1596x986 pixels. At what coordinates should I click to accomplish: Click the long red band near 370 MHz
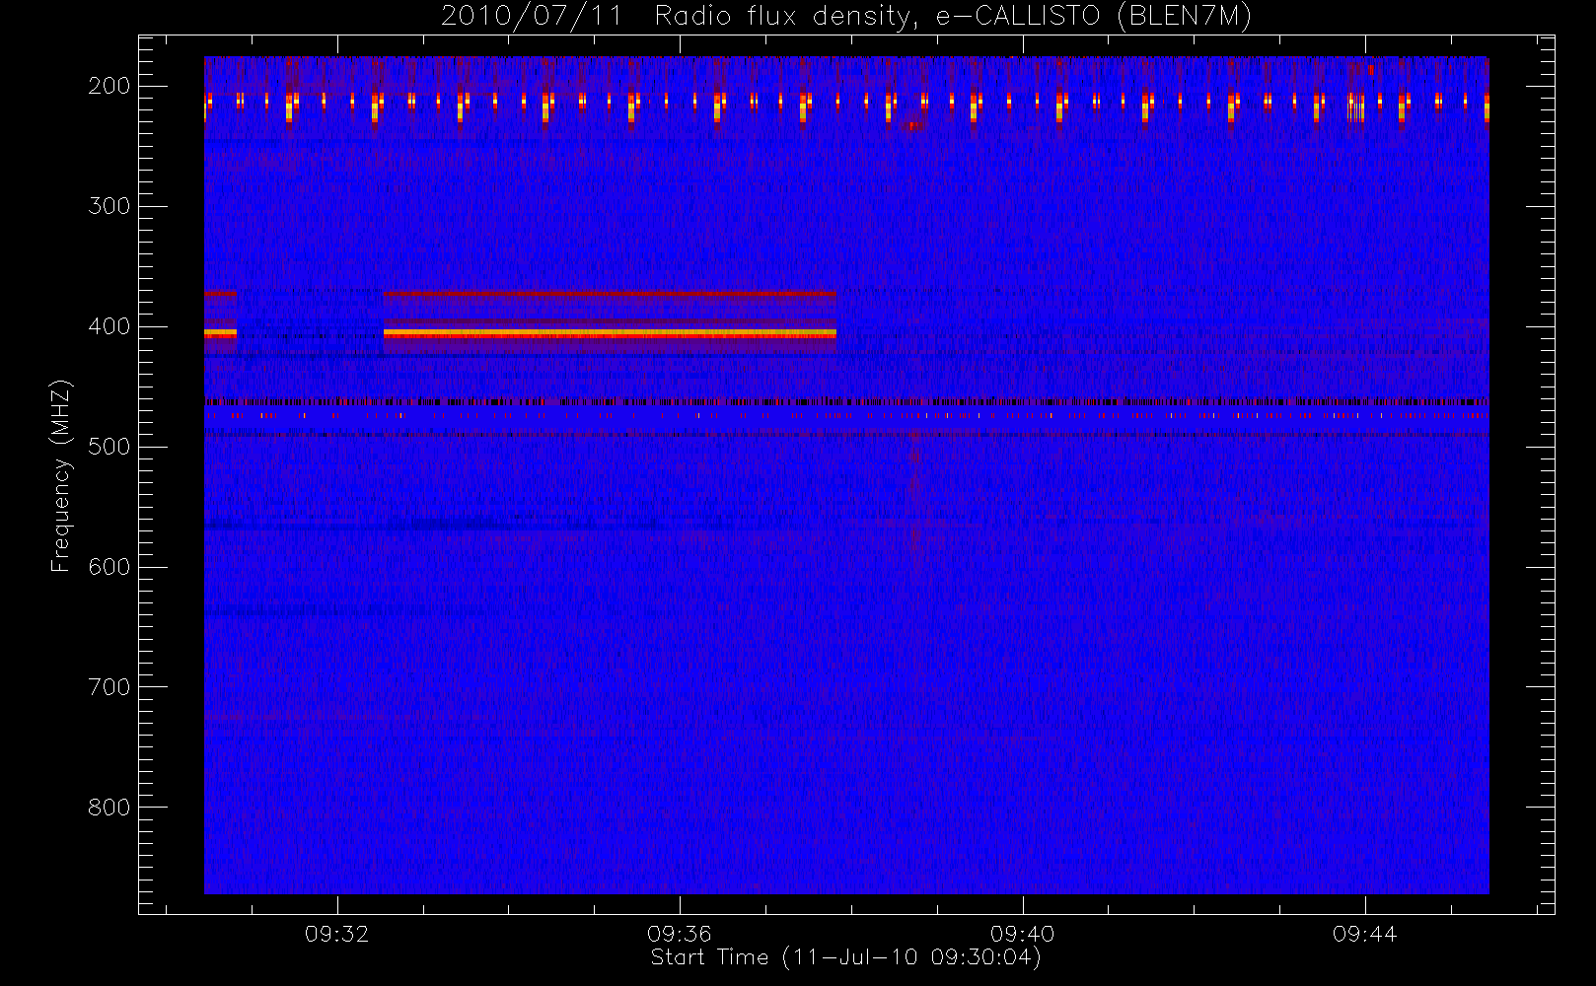click(610, 293)
